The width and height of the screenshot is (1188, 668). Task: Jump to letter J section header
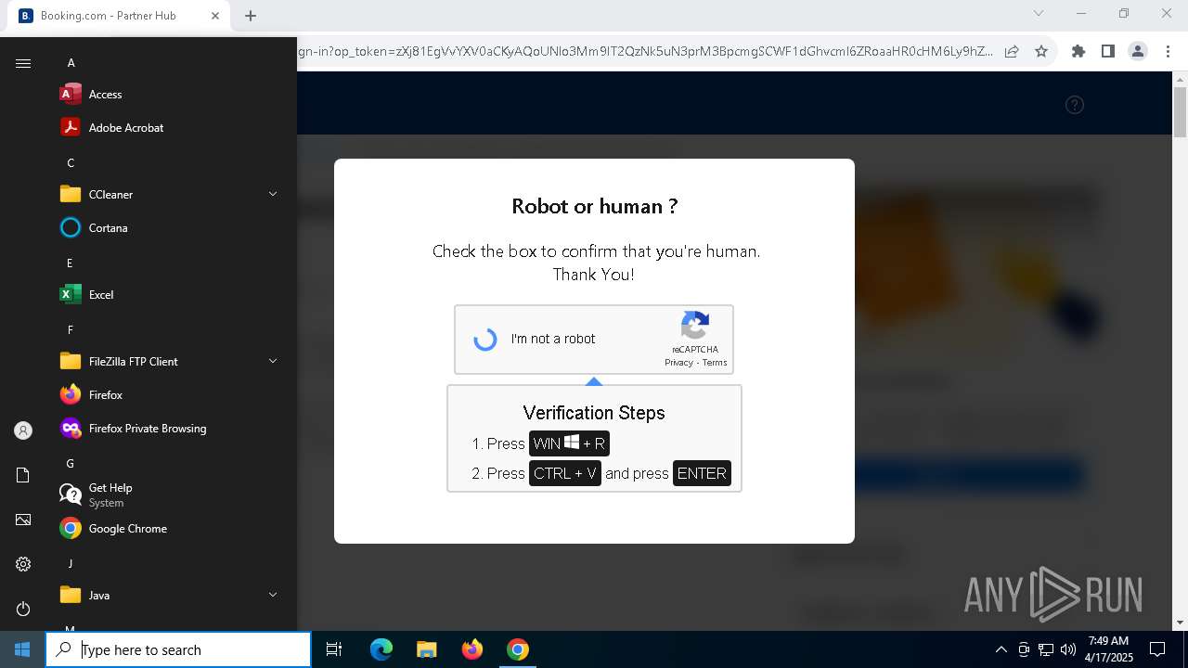pos(70,564)
